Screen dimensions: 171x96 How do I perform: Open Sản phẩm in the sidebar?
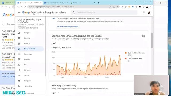[x=27, y=70]
